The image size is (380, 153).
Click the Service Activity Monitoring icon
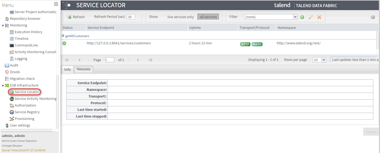pos(12,99)
